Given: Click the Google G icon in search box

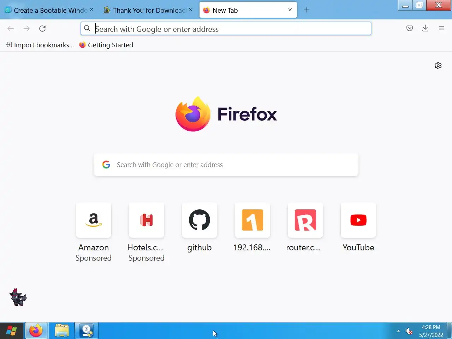Looking at the screenshot, I should [106, 165].
